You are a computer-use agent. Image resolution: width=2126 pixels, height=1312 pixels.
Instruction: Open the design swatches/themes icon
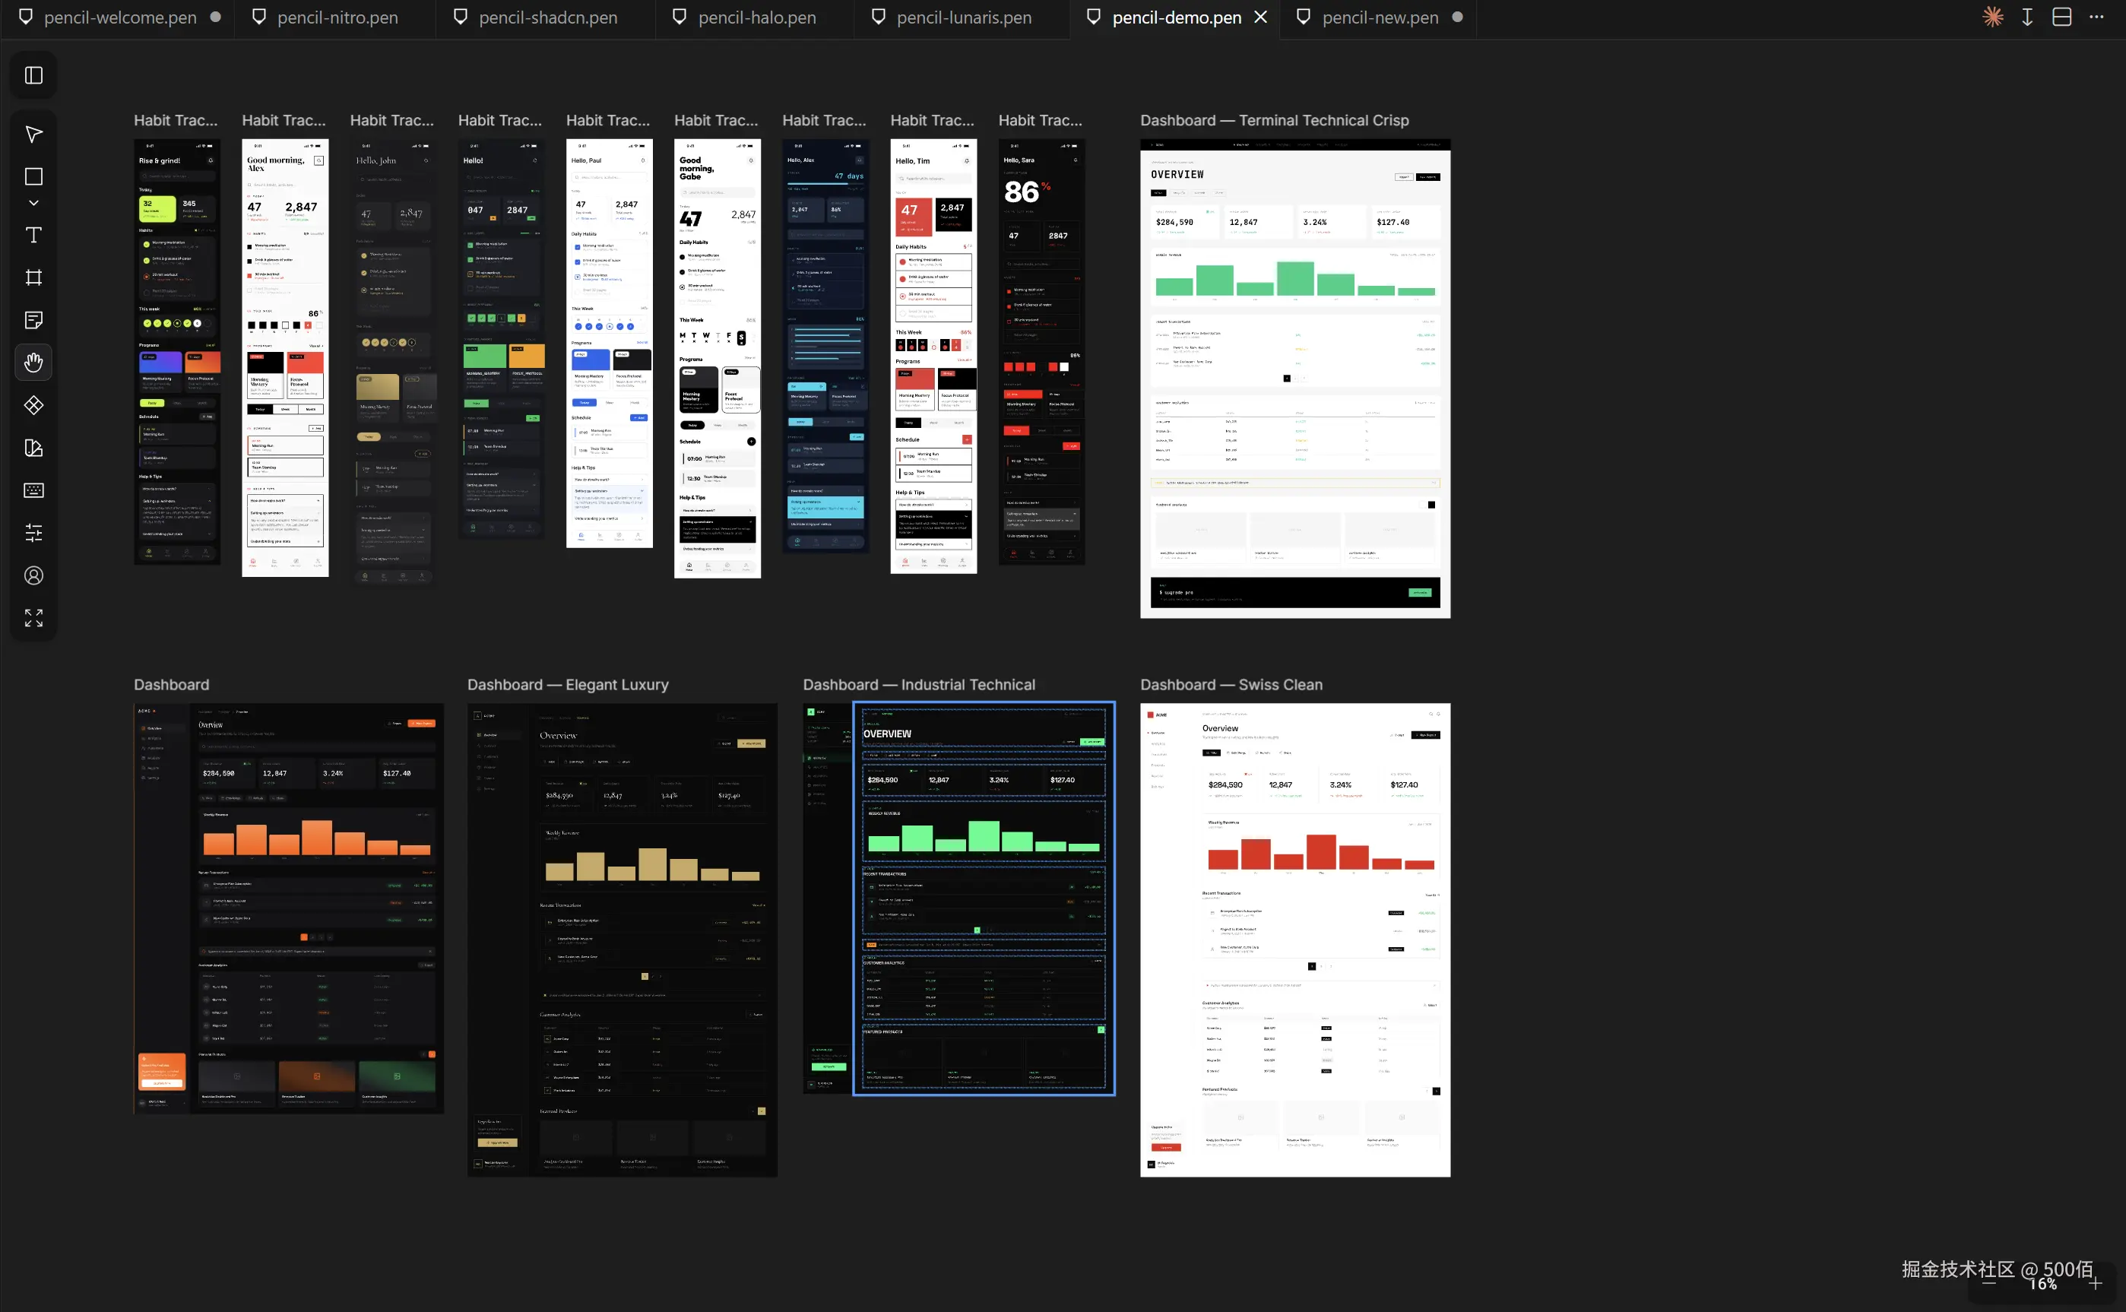pos(34,448)
